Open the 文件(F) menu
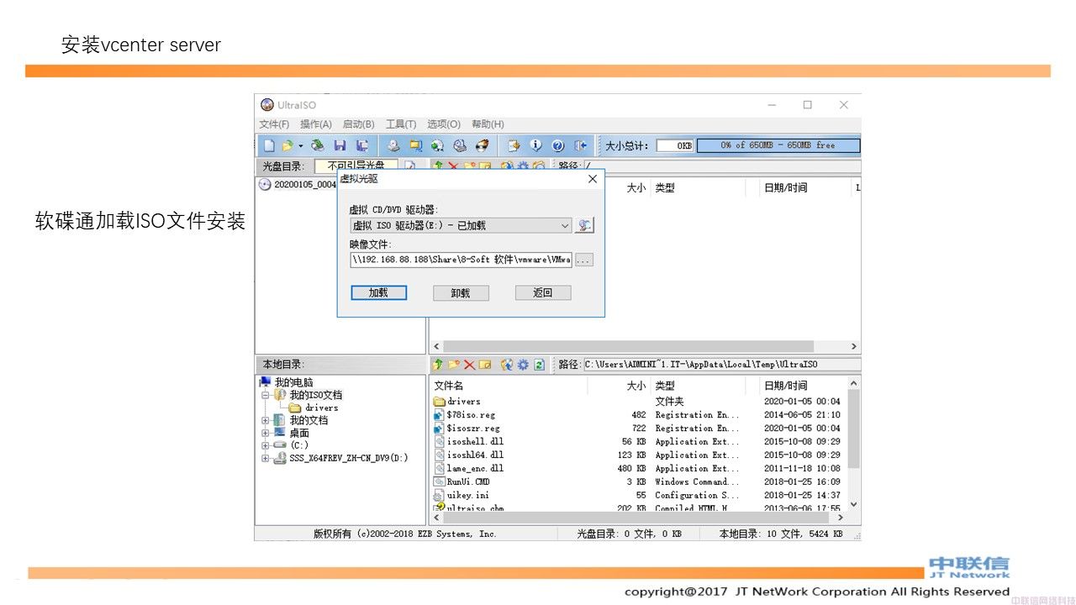This screenshot has width=1076, height=605. (274, 124)
